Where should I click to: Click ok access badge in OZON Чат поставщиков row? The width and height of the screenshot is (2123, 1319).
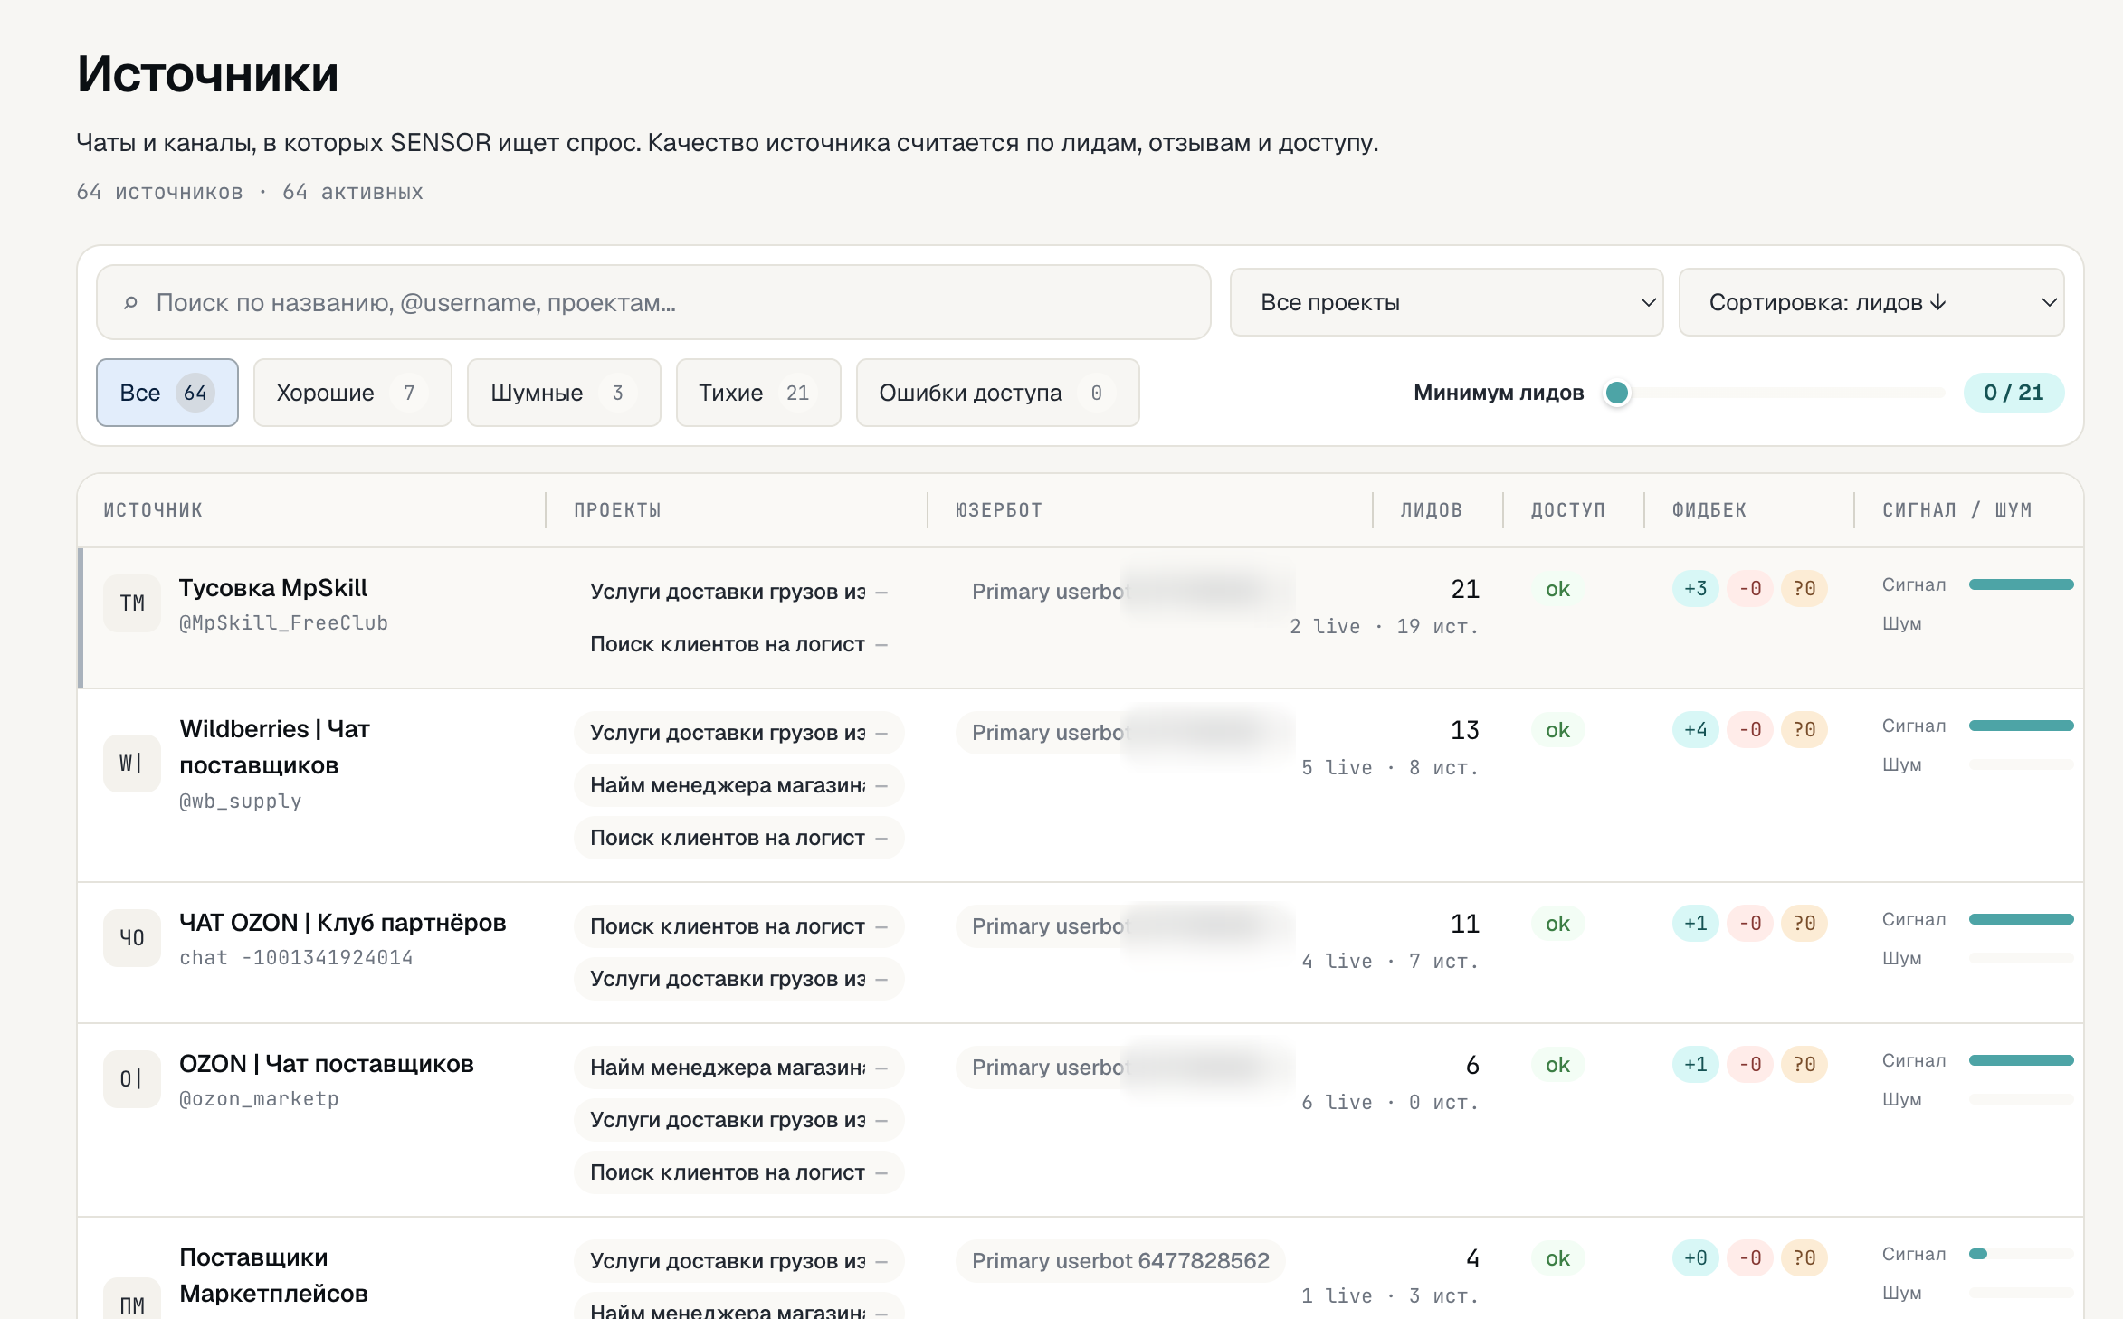click(x=1557, y=1065)
